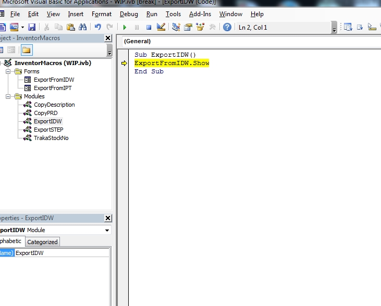The width and height of the screenshot is (381, 306).
Task: Select the InventorMacros (WIP.ivb) project node
Action: coord(53,63)
